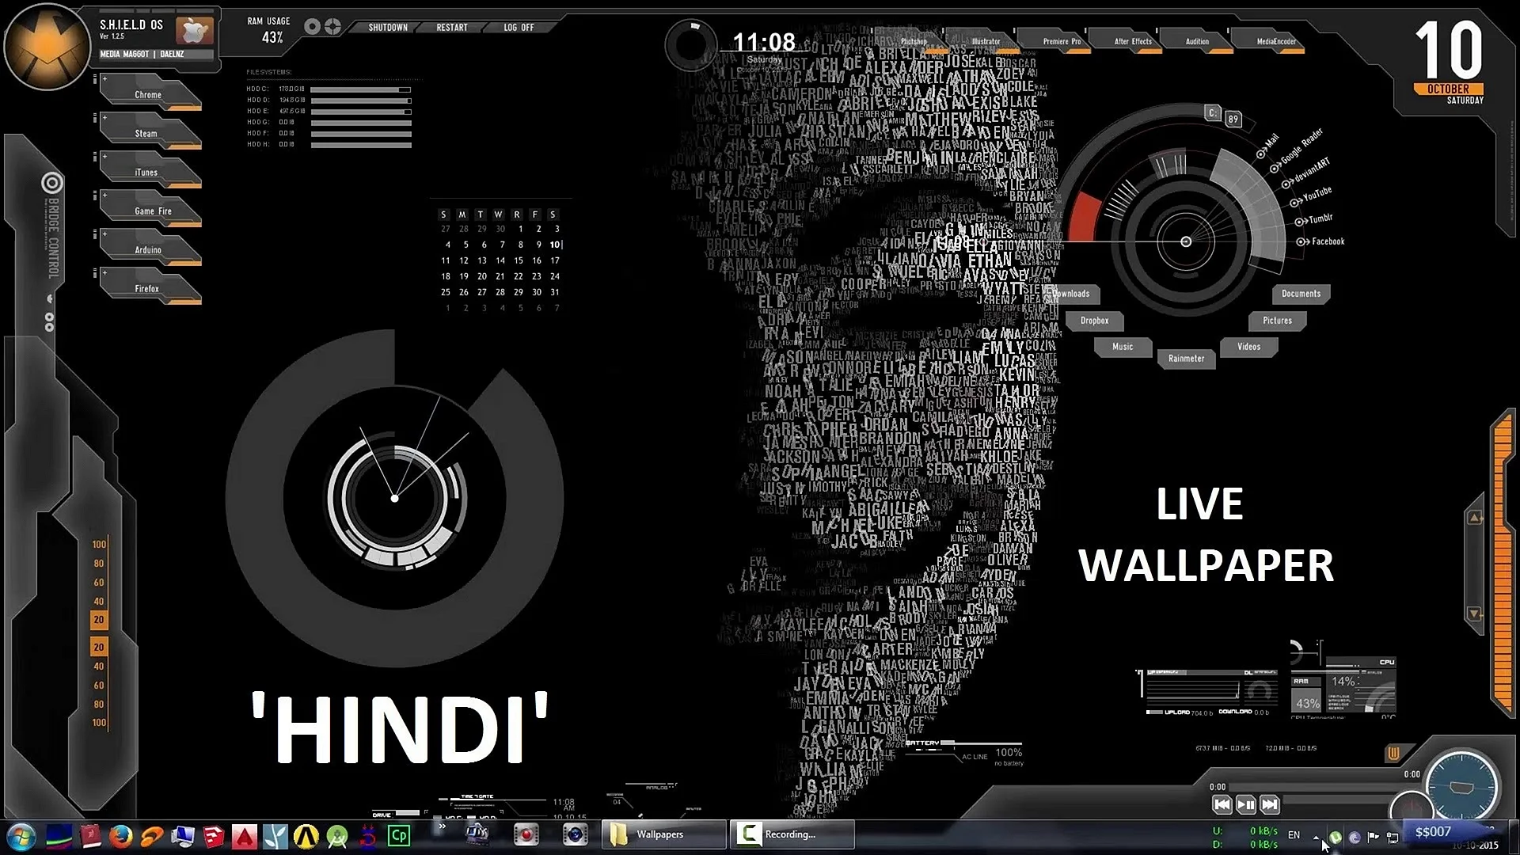The image size is (1520, 855).
Task: Click the first round icon after RAM usage
Action: [x=313, y=27]
